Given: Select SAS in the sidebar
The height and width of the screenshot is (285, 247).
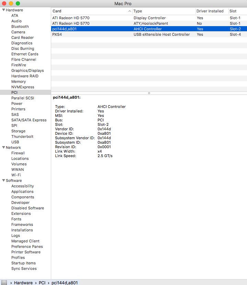Looking at the screenshot, I should pos(15,114).
